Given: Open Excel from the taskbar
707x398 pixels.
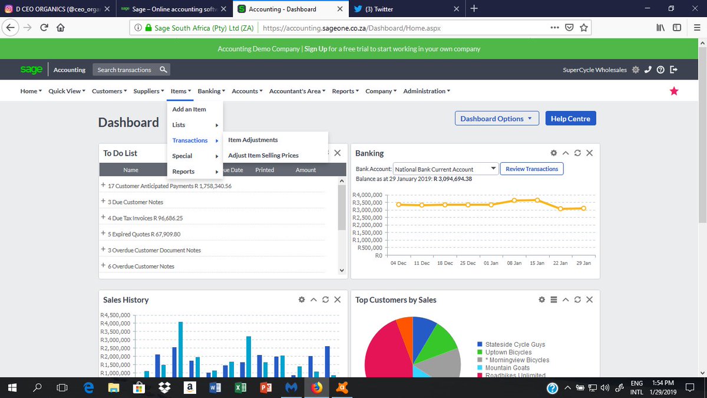Looking at the screenshot, I should click(240, 387).
